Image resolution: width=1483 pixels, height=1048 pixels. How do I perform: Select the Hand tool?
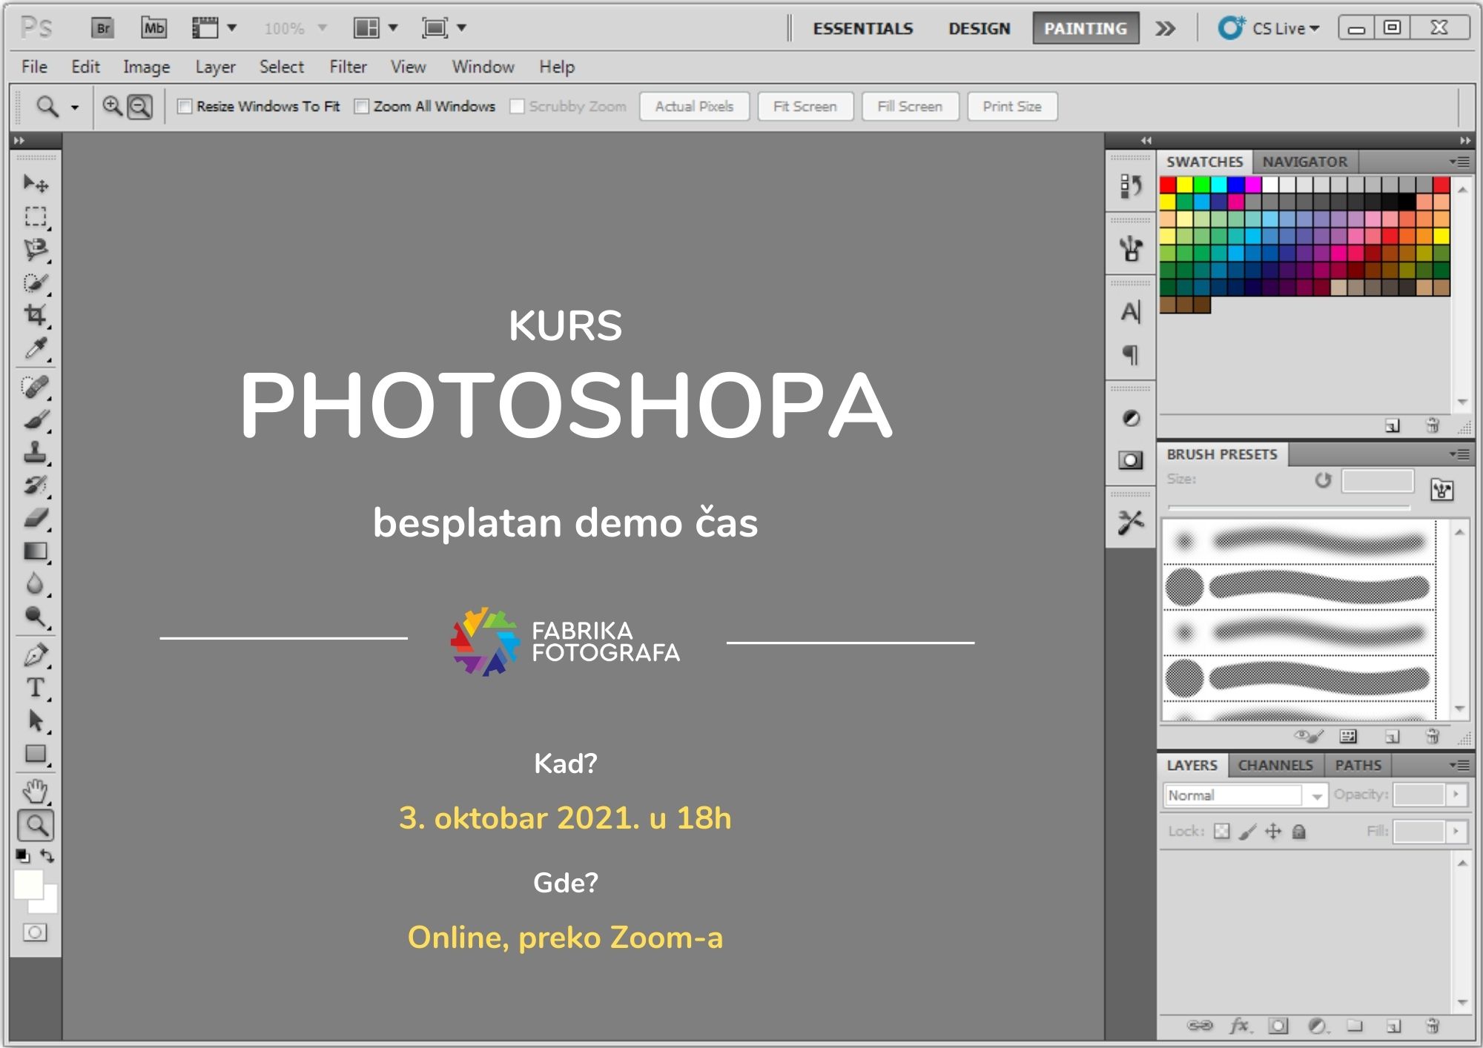pyautogui.click(x=35, y=791)
